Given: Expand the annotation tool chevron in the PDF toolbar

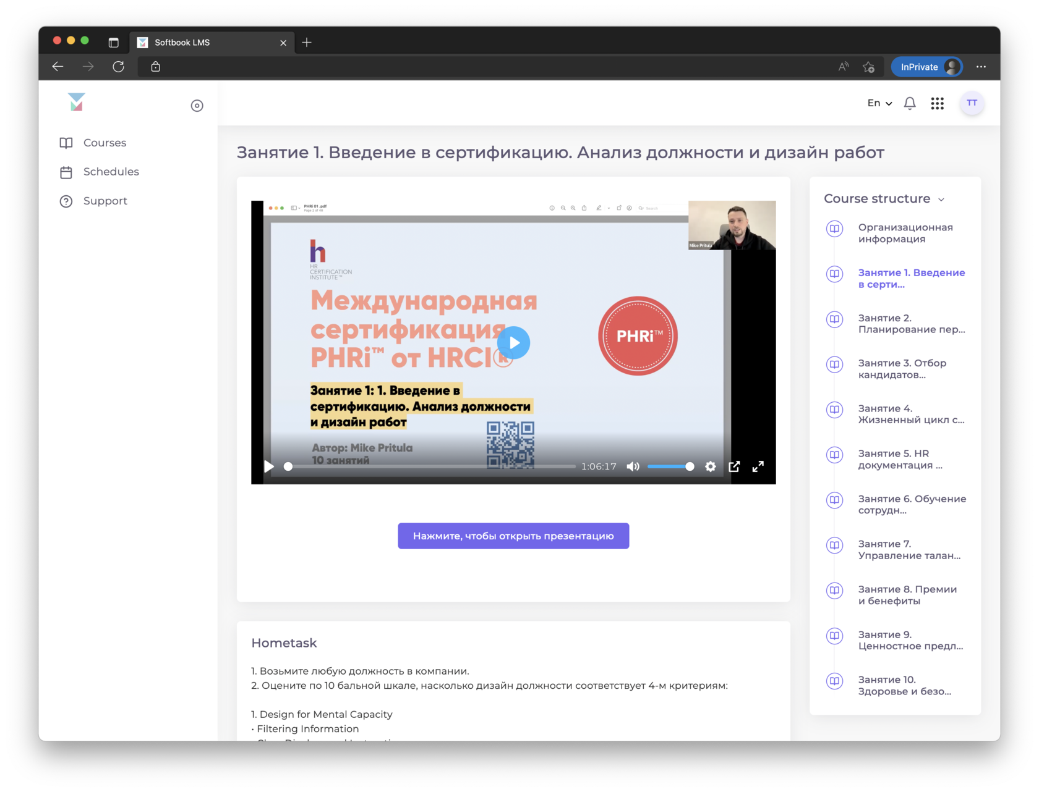Looking at the screenshot, I should (x=609, y=208).
